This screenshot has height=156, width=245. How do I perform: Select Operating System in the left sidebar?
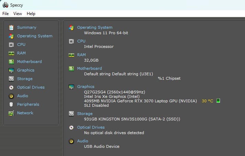pyautogui.click(x=35, y=36)
